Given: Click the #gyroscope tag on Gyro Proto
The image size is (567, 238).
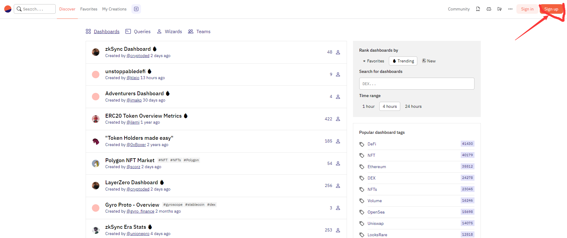Looking at the screenshot, I should tap(173, 205).
